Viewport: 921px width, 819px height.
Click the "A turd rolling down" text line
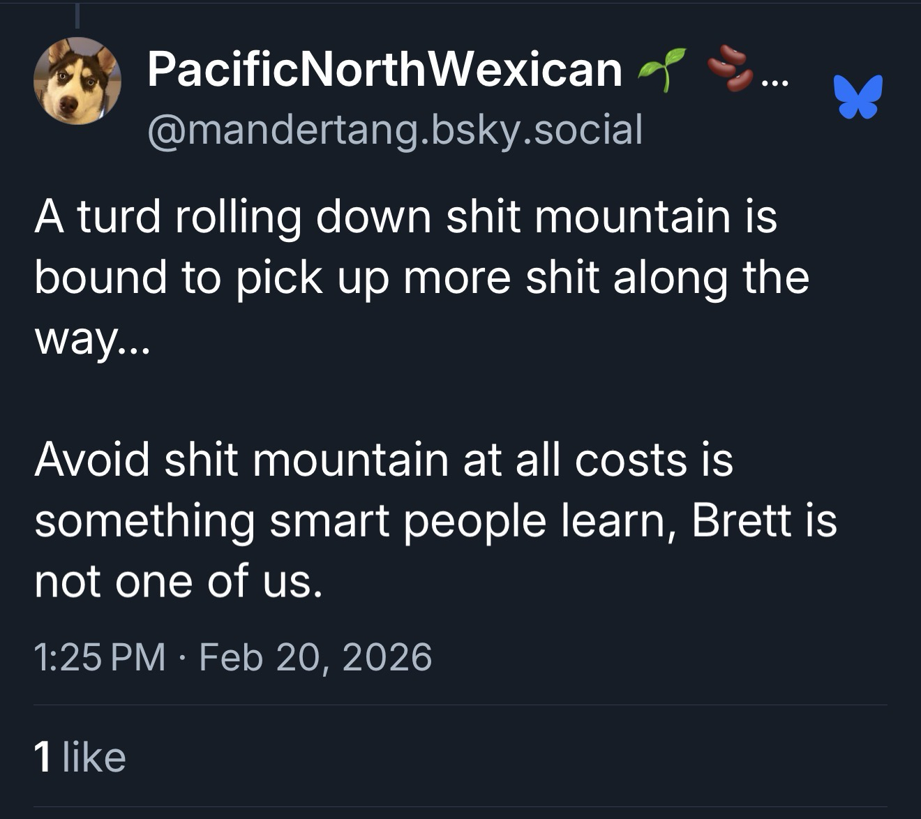click(x=405, y=216)
